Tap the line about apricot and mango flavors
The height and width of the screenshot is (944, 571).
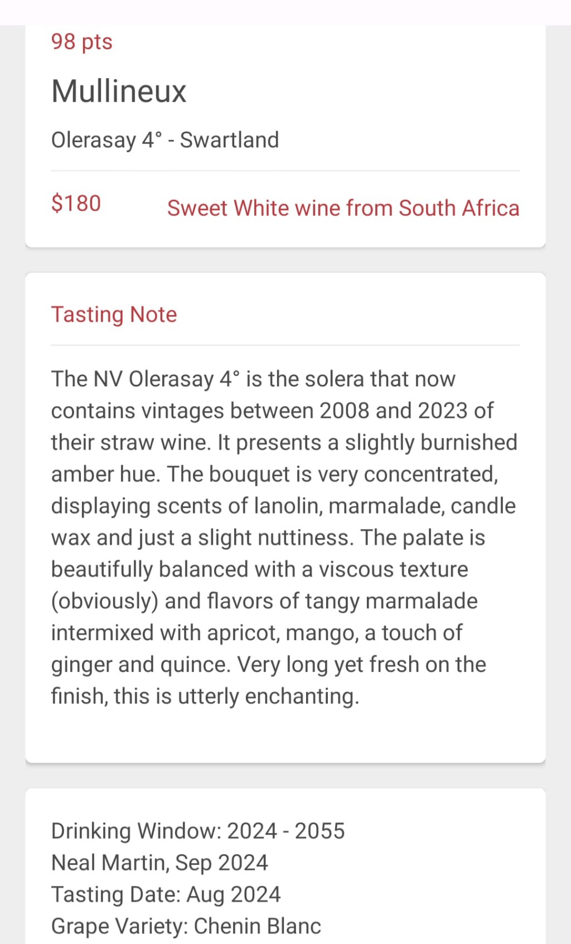(x=257, y=633)
